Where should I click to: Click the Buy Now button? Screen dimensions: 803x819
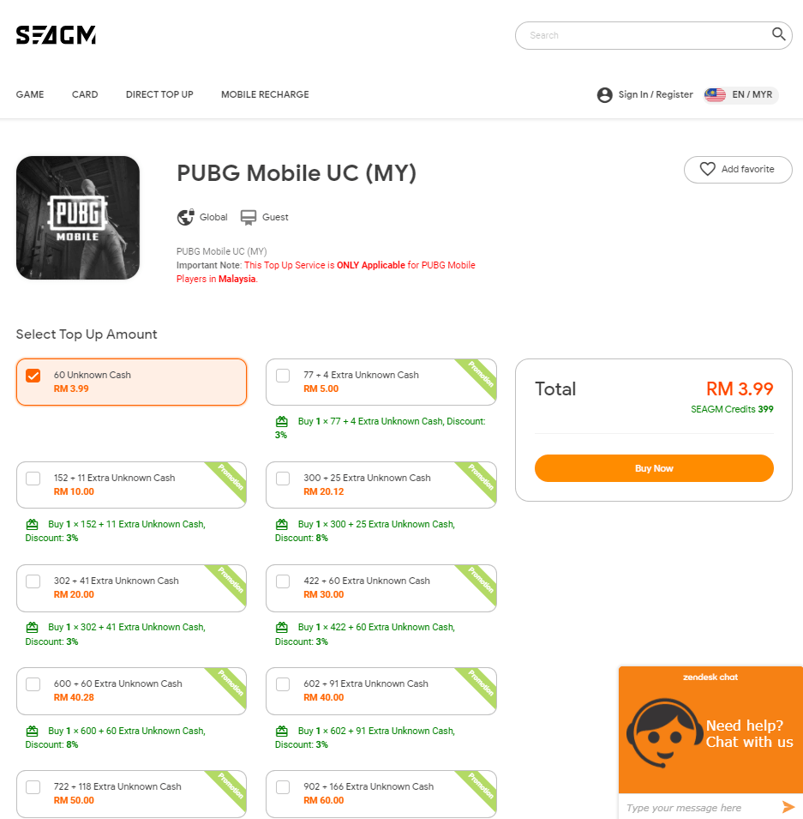pos(654,468)
